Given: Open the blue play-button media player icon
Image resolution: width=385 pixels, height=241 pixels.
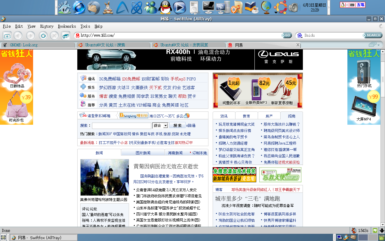Looking at the screenshot, I should click(x=180, y=8).
